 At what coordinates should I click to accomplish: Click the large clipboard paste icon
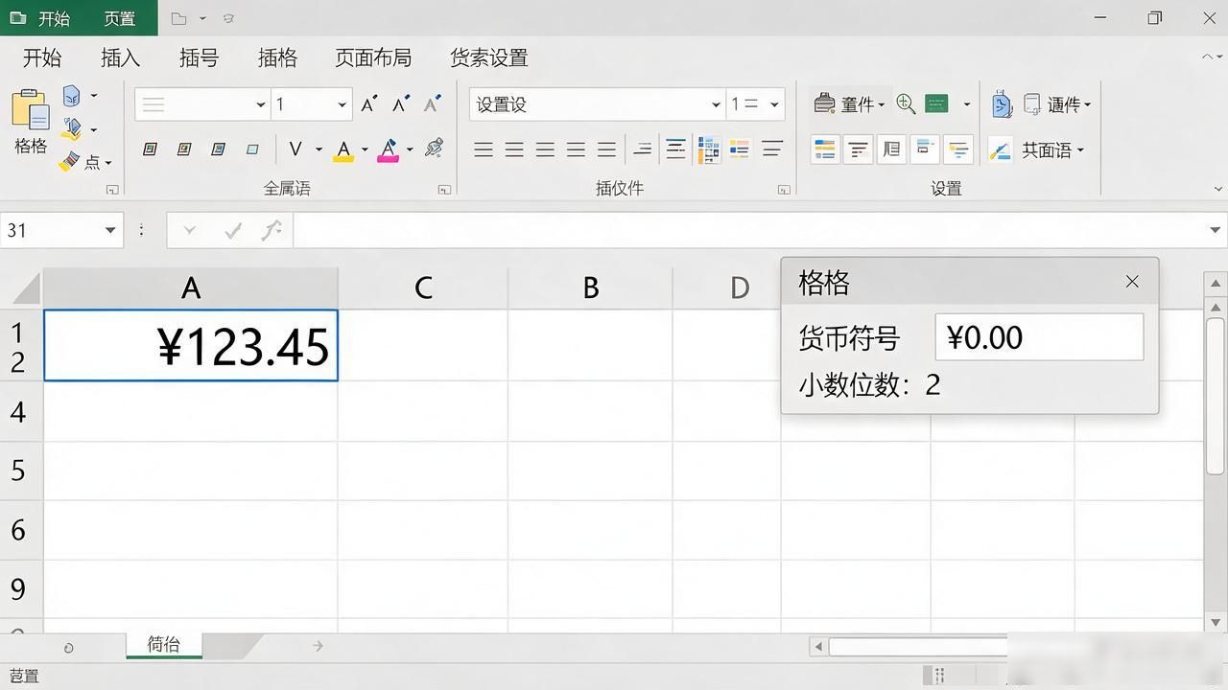pos(31,109)
